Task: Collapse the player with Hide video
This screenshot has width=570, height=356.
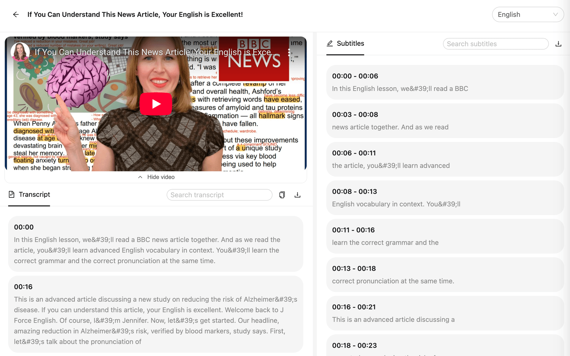Action: pyautogui.click(x=156, y=177)
